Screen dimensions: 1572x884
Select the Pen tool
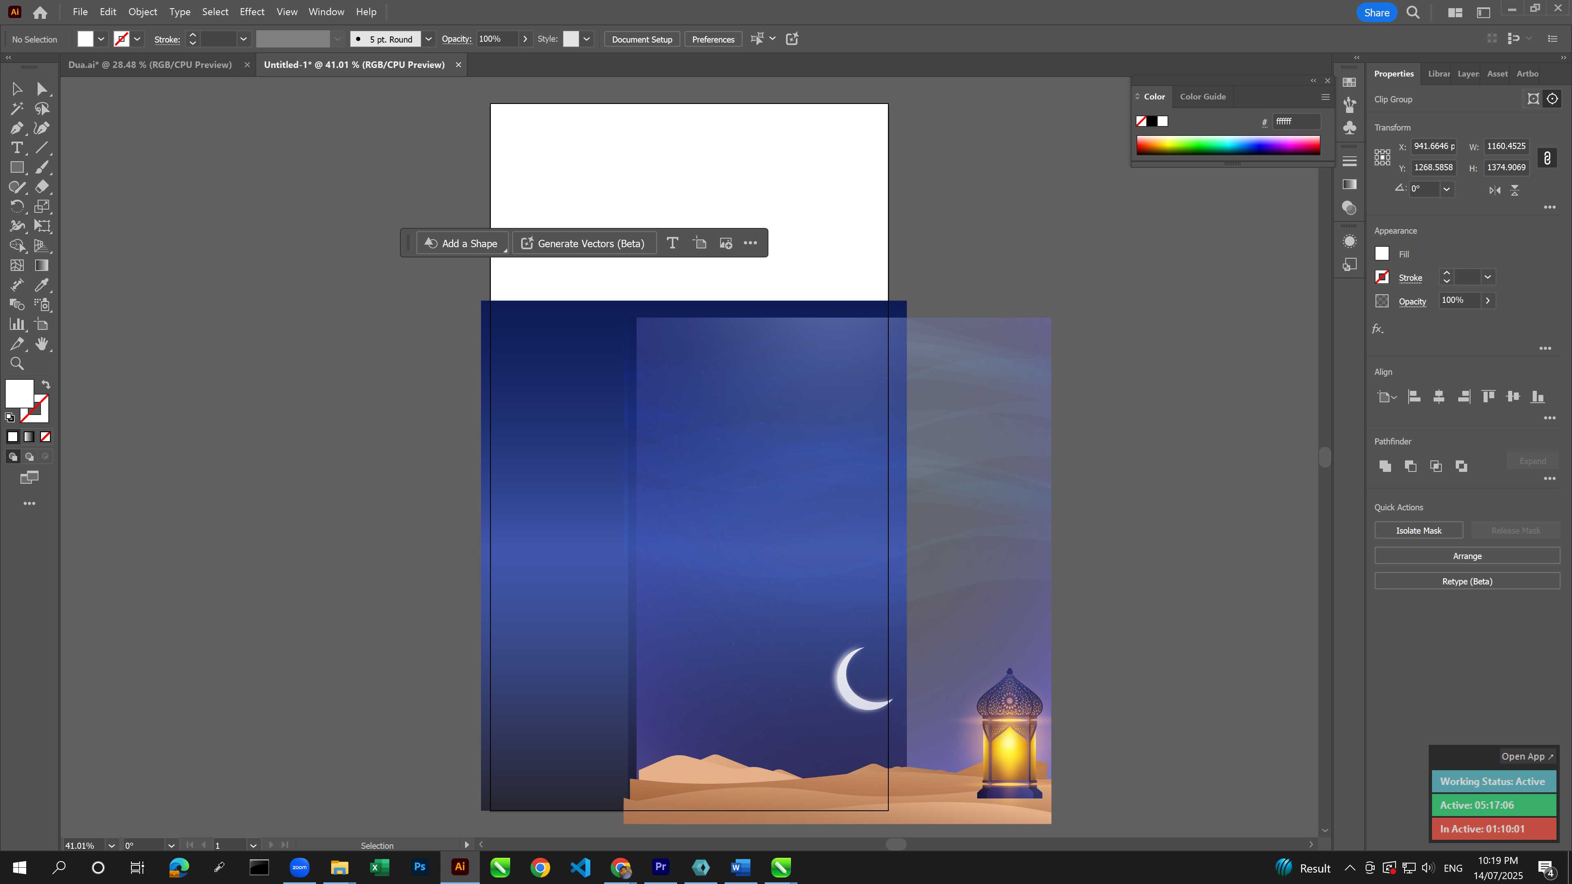[x=17, y=128]
